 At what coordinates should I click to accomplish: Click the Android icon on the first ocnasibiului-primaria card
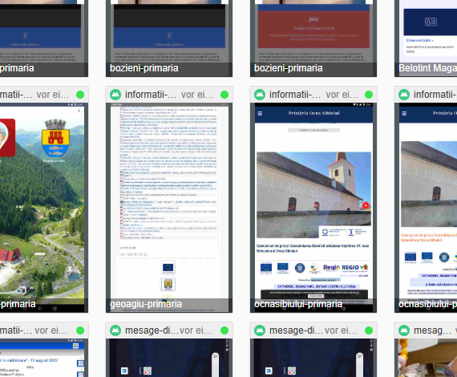point(260,95)
